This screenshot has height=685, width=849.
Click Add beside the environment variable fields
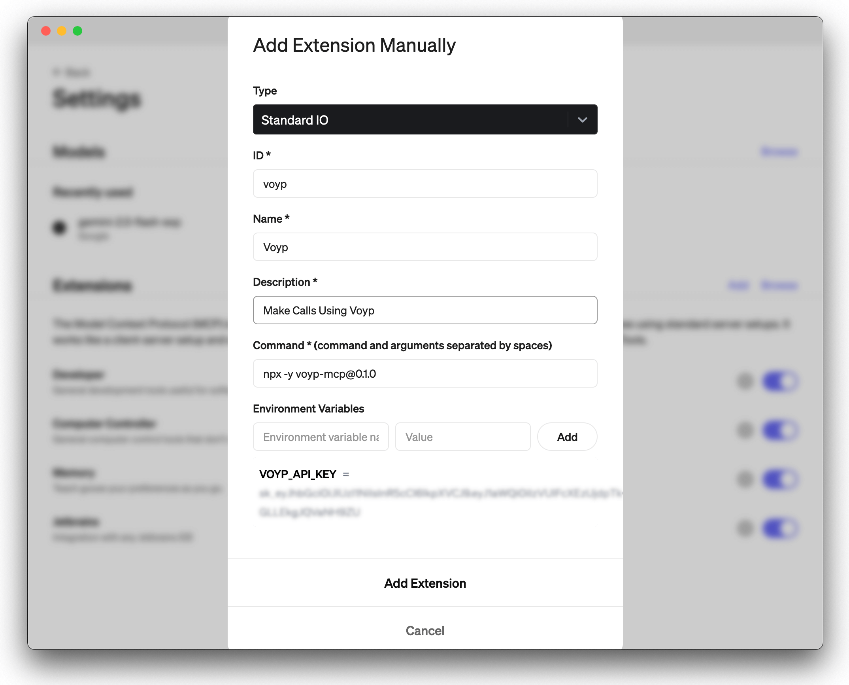(x=567, y=437)
